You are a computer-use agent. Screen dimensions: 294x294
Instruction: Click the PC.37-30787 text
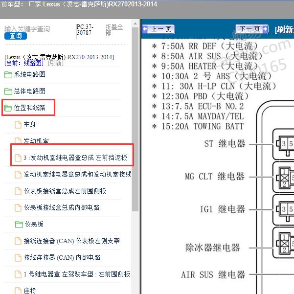[x=85, y=30]
